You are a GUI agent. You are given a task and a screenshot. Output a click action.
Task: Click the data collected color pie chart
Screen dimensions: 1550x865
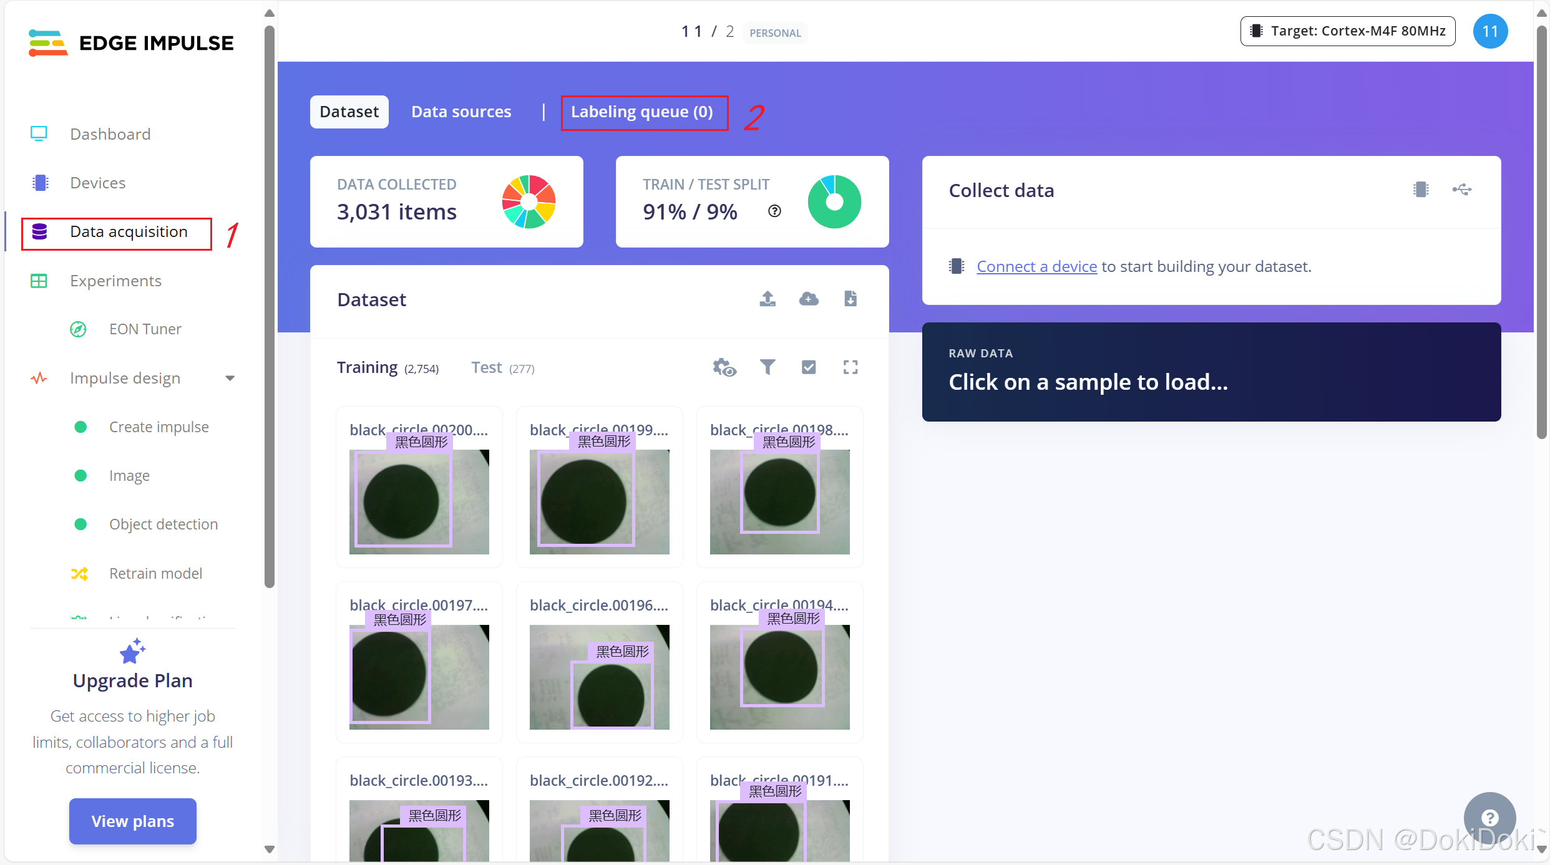529,201
